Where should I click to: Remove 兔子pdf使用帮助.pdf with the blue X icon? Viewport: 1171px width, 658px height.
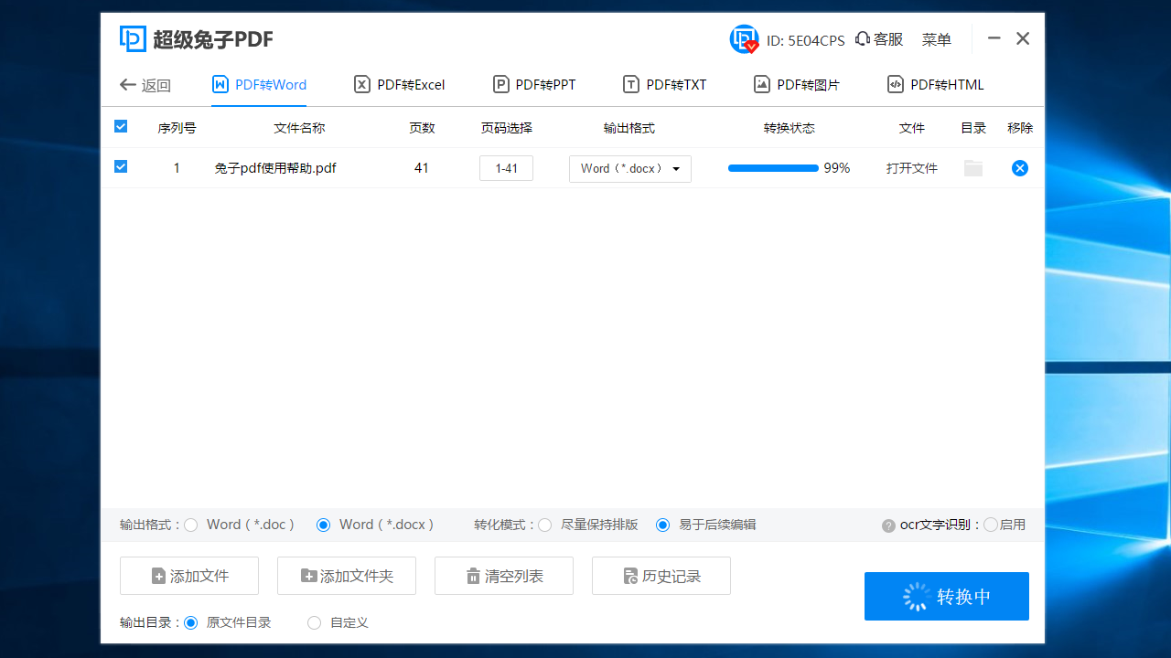tap(1020, 168)
